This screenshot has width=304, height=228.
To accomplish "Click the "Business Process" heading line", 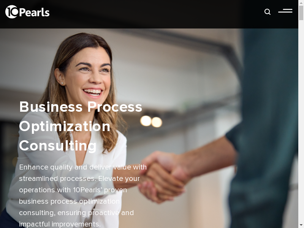I will click(x=81, y=107).
